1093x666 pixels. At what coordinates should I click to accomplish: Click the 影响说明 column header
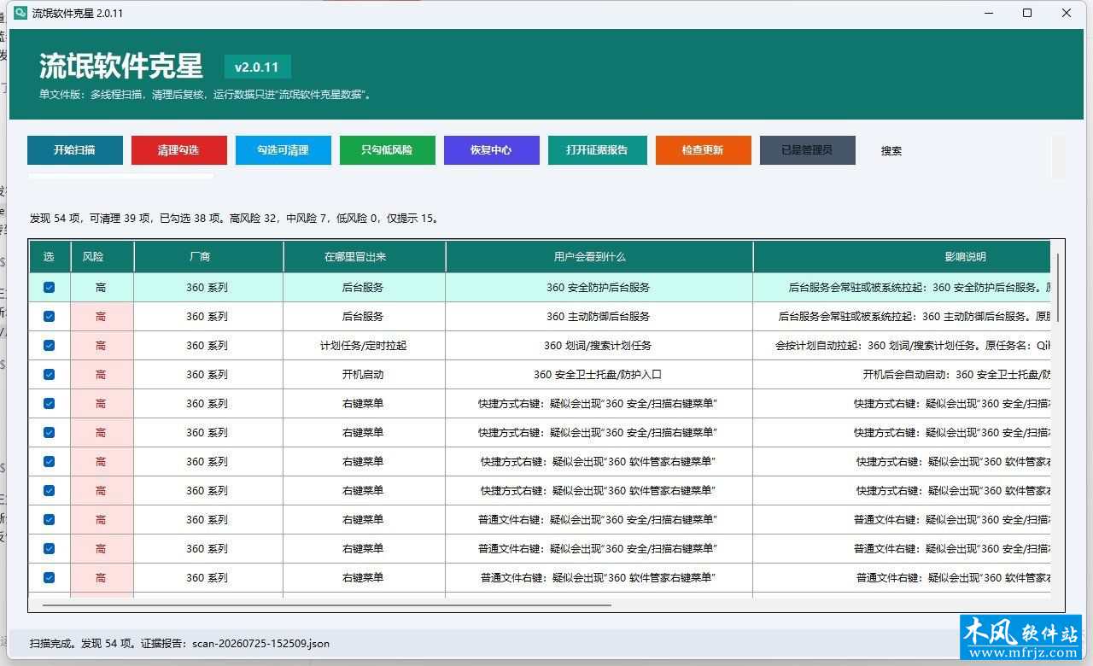pos(902,257)
